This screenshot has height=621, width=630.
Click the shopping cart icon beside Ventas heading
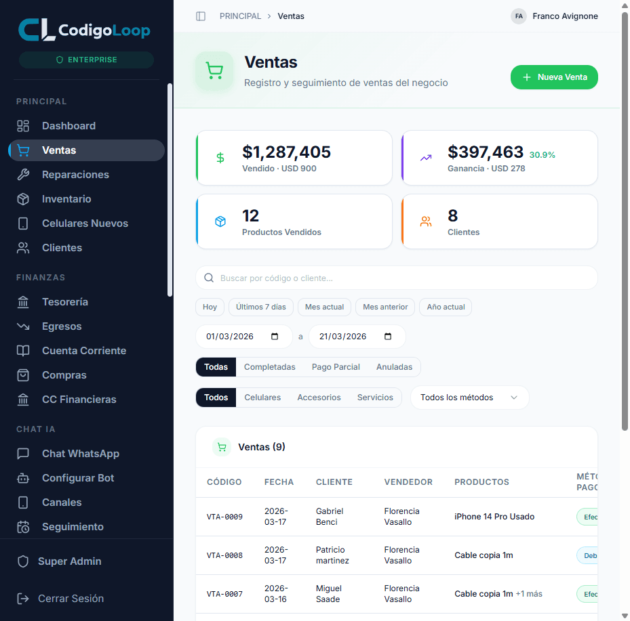click(x=214, y=70)
